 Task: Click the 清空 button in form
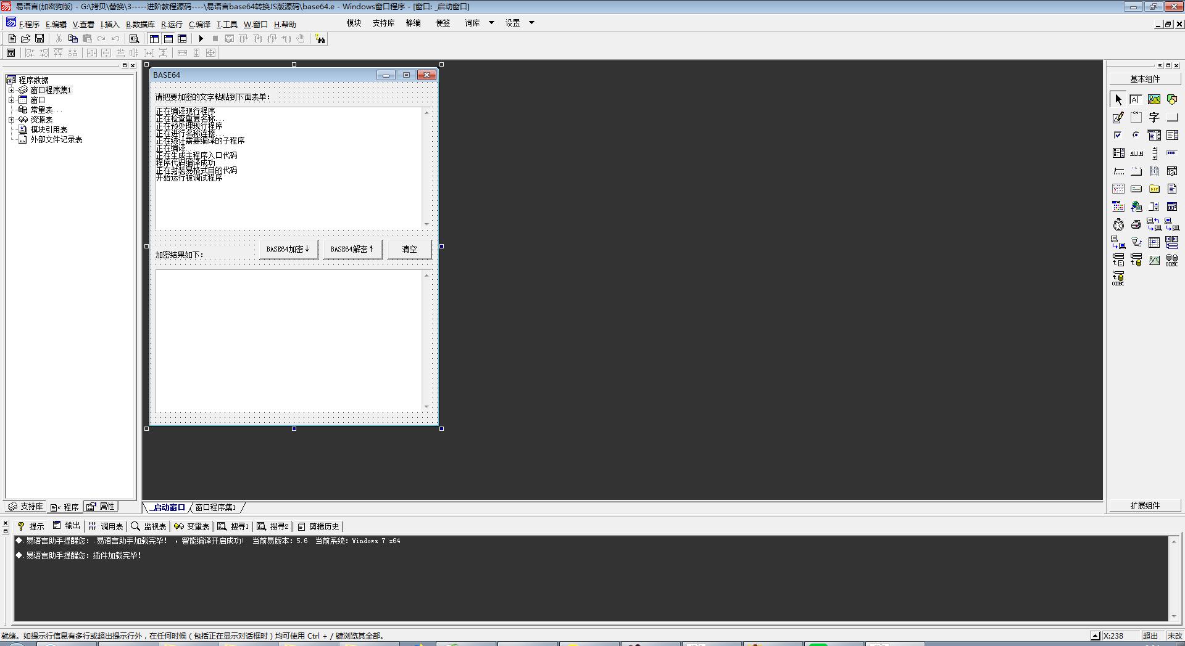409,250
